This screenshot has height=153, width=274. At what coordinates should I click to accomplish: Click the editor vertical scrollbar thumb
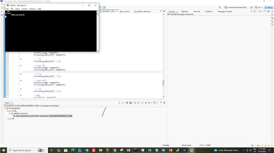pos(163,83)
